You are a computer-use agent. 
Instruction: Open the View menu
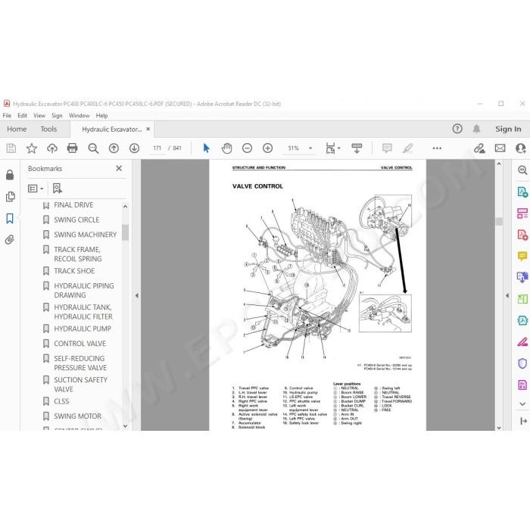click(39, 116)
